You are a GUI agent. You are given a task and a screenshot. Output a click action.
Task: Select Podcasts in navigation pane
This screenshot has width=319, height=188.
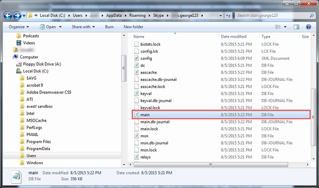(28, 36)
